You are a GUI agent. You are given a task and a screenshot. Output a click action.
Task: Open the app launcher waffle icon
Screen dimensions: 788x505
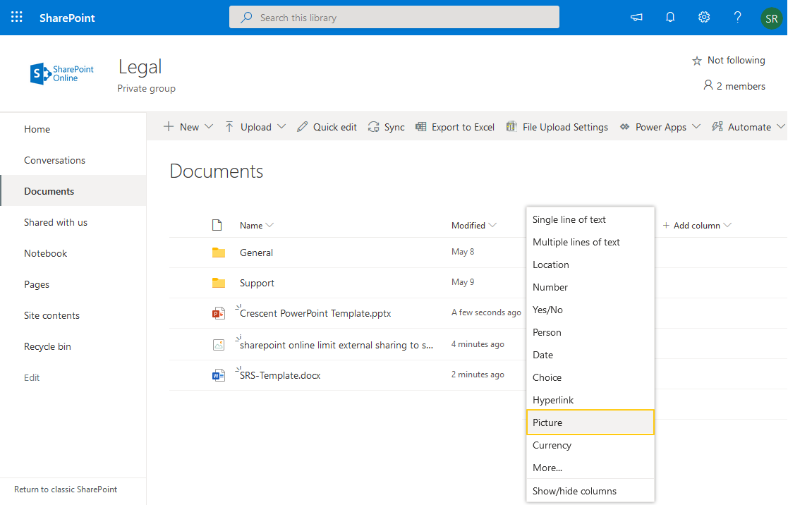tap(16, 17)
